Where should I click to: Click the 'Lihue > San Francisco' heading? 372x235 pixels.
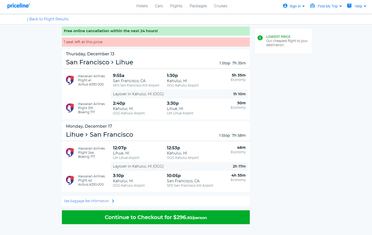pos(100,135)
